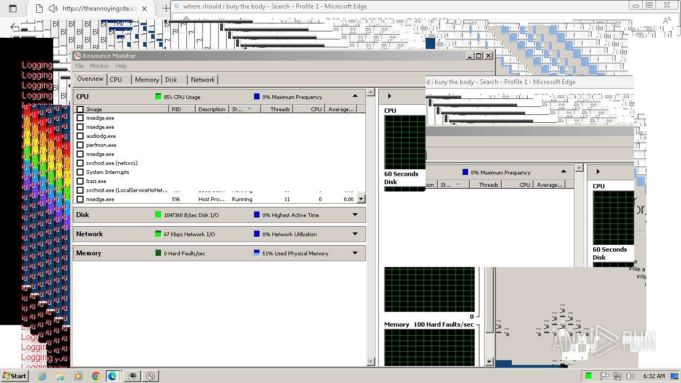Check the lsass.exe process checkbox
Viewport: 681px width, 383px height.
point(80,181)
